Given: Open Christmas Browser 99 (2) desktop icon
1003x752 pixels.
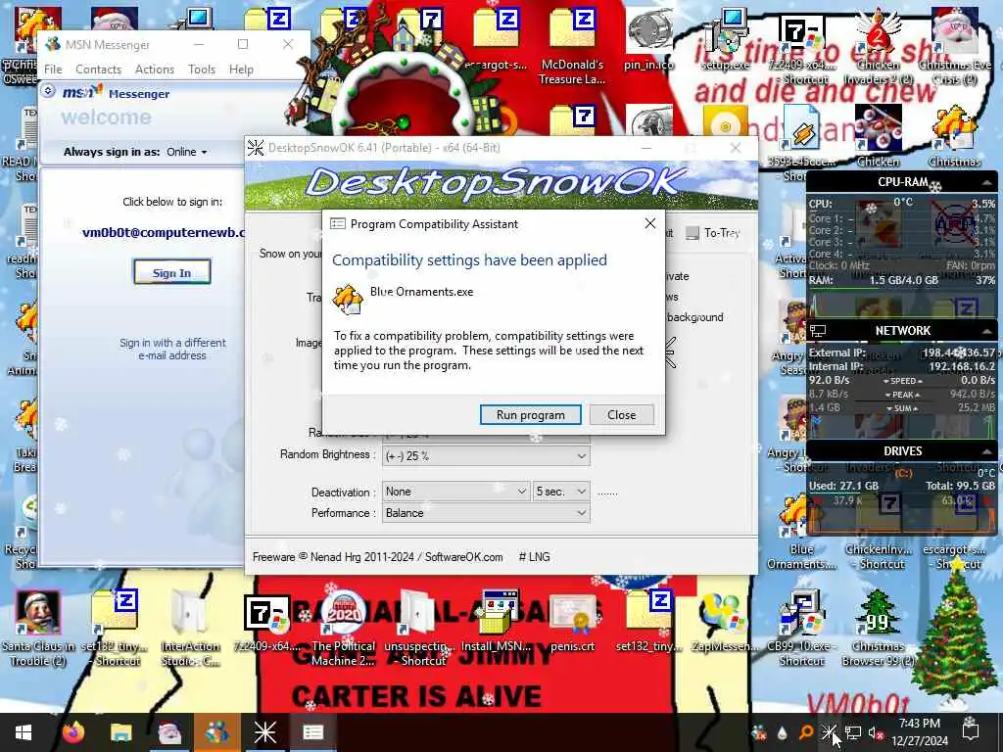Looking at the screenshot, I should 878,629.
